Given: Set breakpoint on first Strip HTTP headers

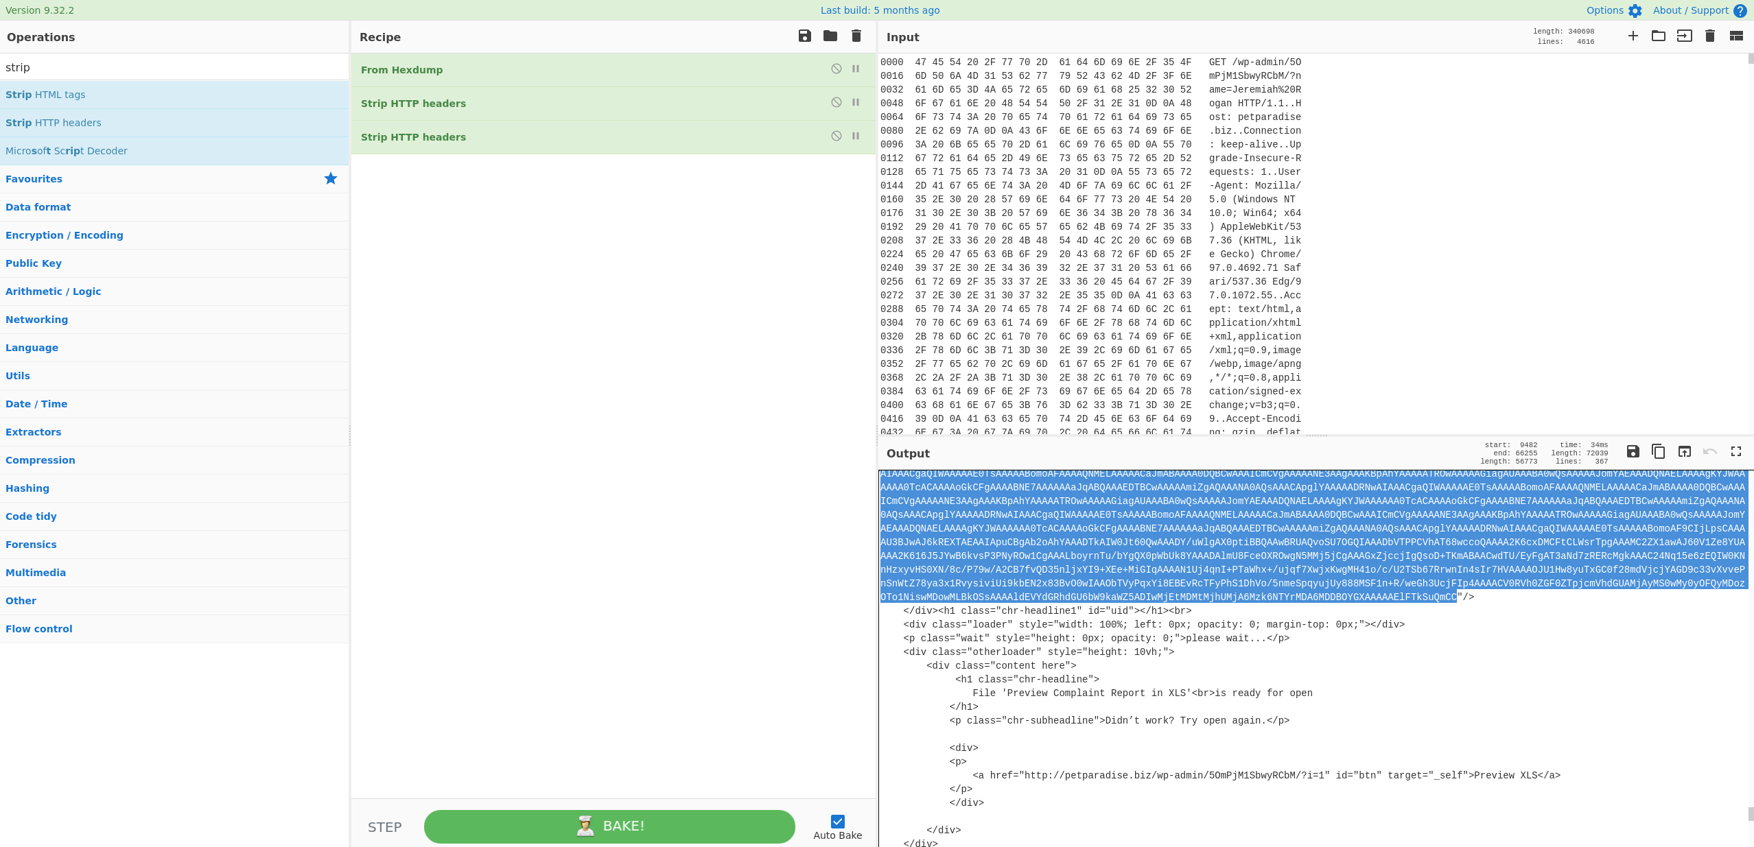Looking at the screenshot, I should [x=856, y=102].
